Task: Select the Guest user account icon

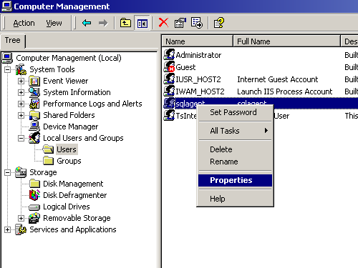Action: [x=169, y=67]
